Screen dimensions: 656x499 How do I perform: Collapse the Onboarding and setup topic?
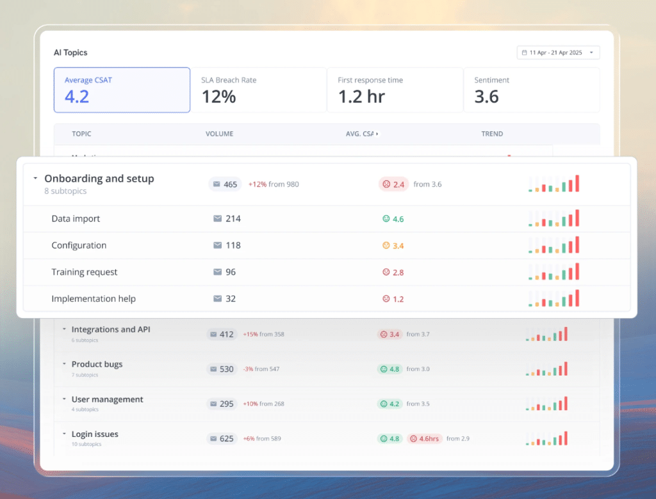[x=36, y=178]
